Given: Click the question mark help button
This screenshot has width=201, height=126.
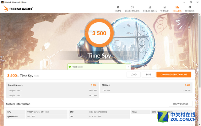Looking at the screenshot, I should 128,67.
